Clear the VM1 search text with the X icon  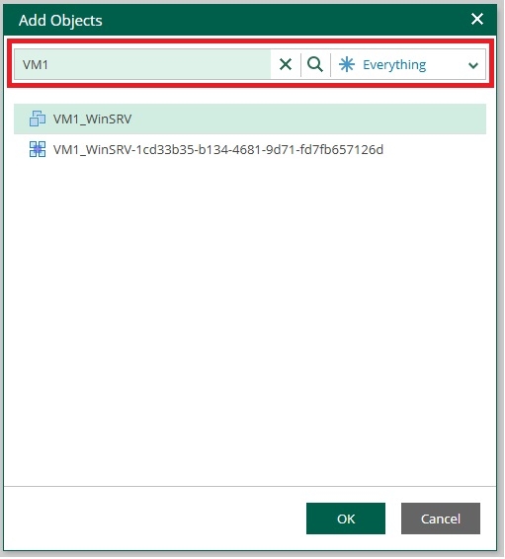286,64
